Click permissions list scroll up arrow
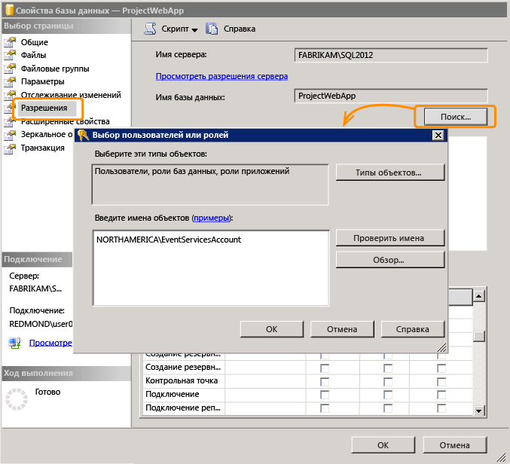The height and width of the screenshot is (464, 510). [x=479, y=296]
